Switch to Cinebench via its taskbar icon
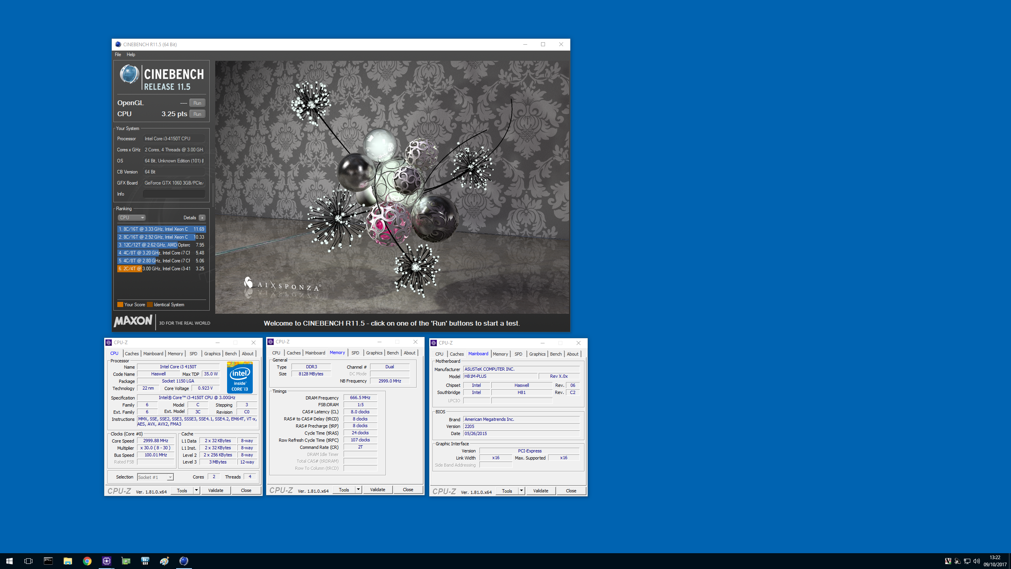 (184, 561)
